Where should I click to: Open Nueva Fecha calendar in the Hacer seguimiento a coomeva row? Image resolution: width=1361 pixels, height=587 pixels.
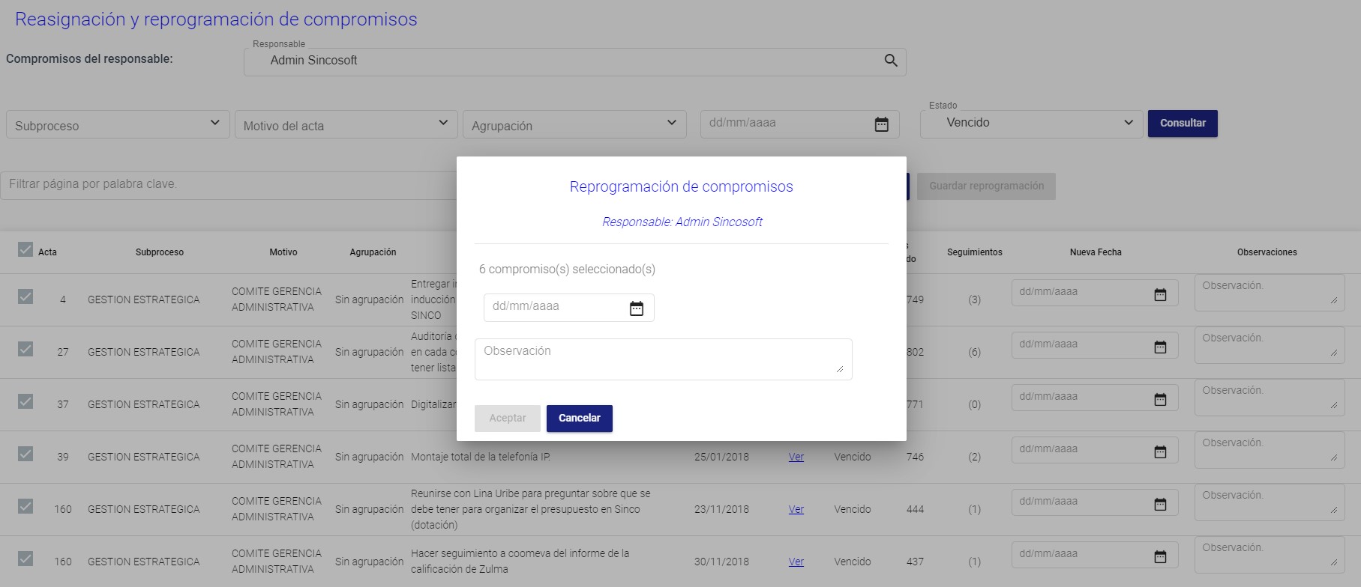[x=1160, y=556]
